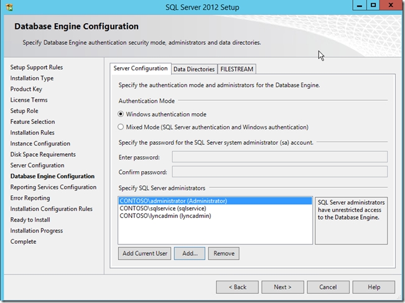Screen dimensions: 405x303
Task: Click Product Key step in sidebar
Action: click(x=26, y=89)
